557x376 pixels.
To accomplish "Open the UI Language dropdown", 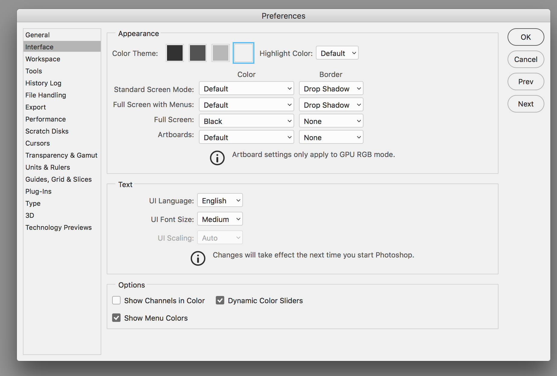I will (x=220, y=200).
